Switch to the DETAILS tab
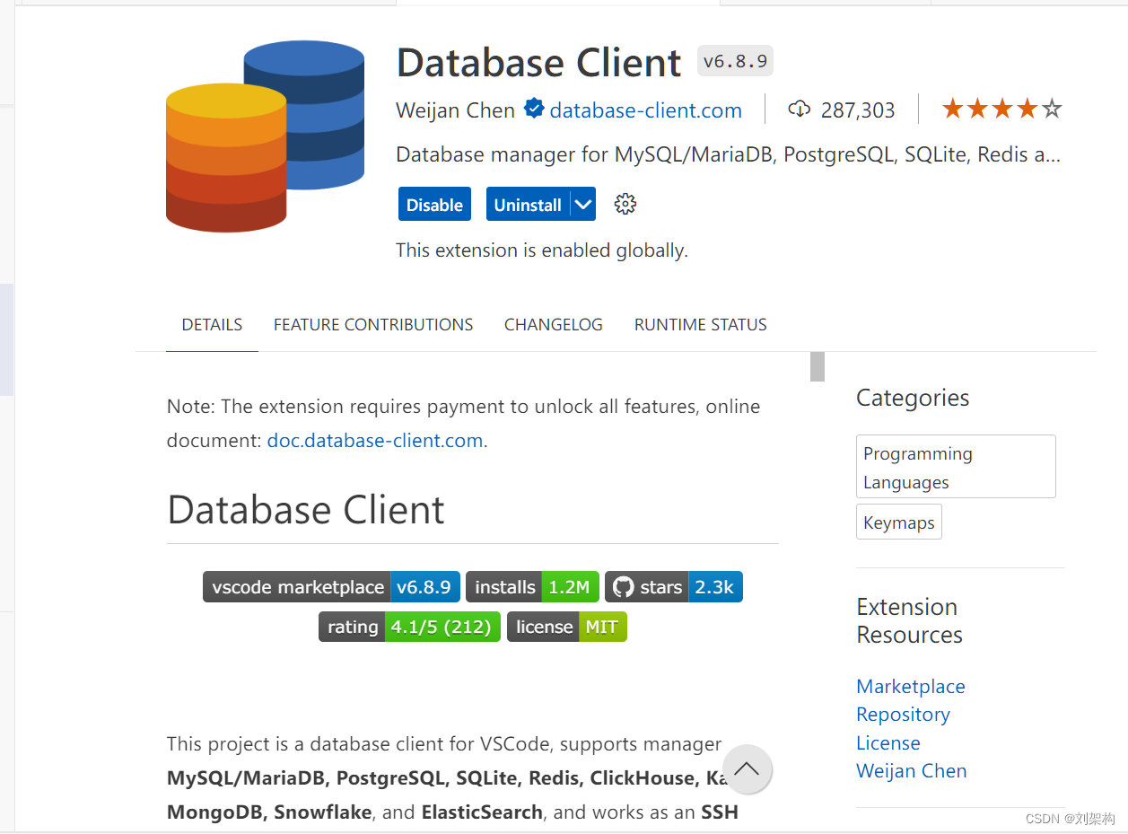 212,325
